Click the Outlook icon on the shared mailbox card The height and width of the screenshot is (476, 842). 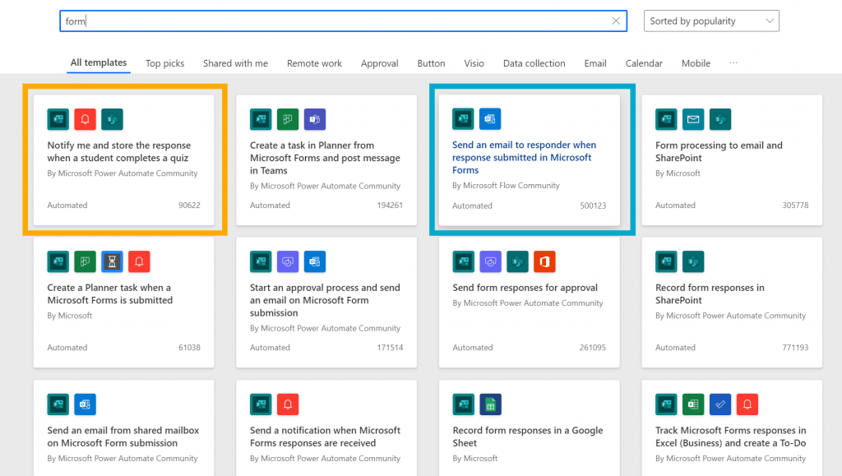(85, 404)
